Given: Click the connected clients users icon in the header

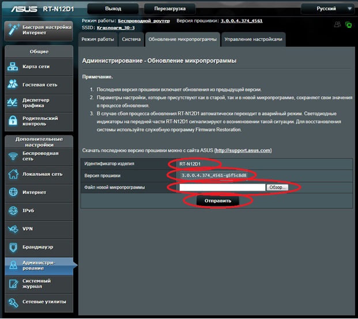Looking at the screenshot, I should [337, 24].
